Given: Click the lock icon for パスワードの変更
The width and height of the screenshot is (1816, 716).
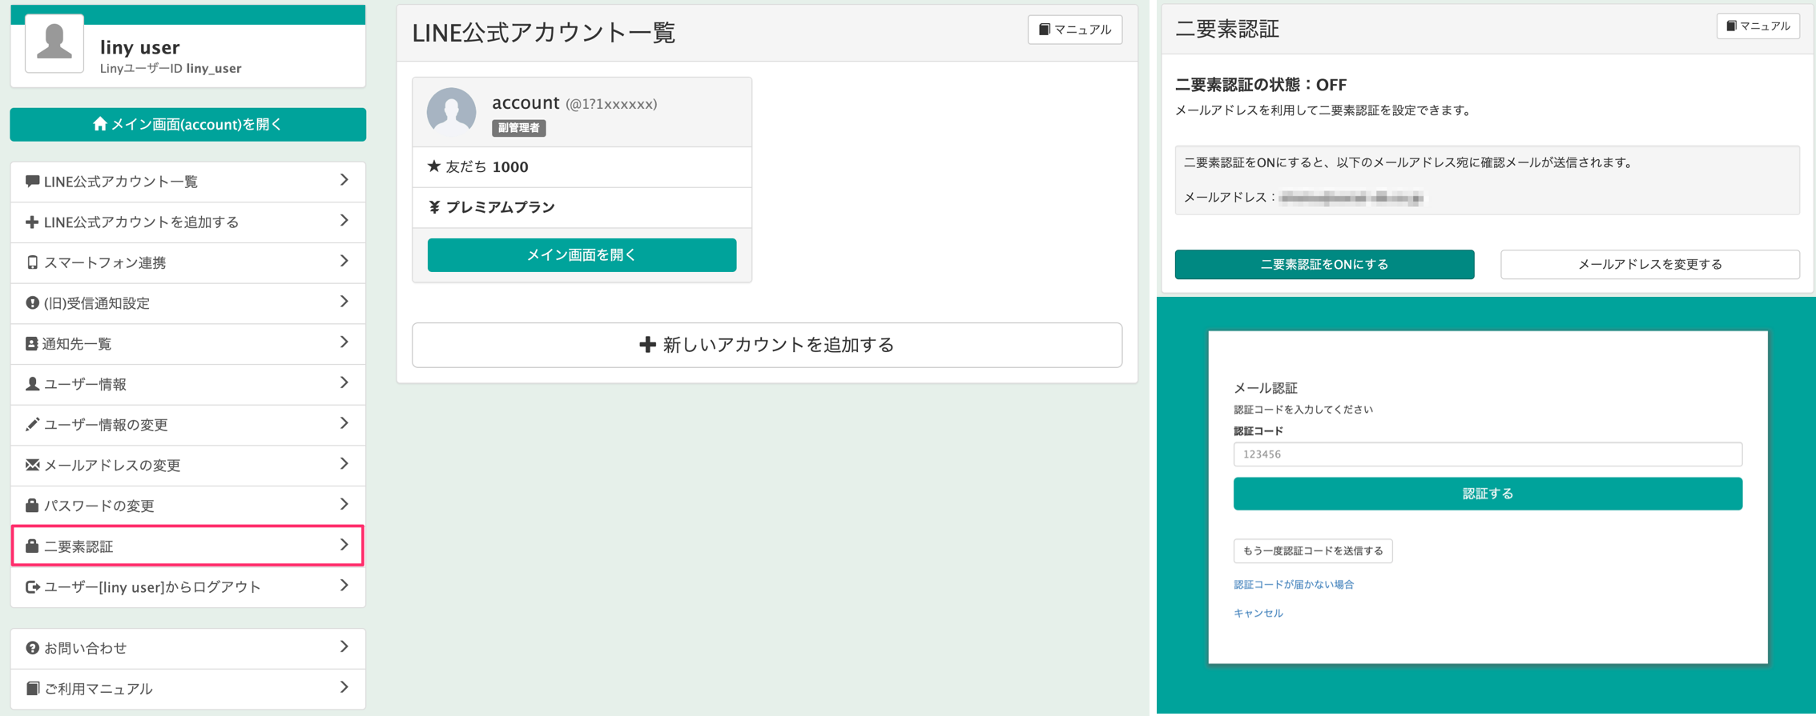Looking at the screenshot, I should [x=32, y=506].
